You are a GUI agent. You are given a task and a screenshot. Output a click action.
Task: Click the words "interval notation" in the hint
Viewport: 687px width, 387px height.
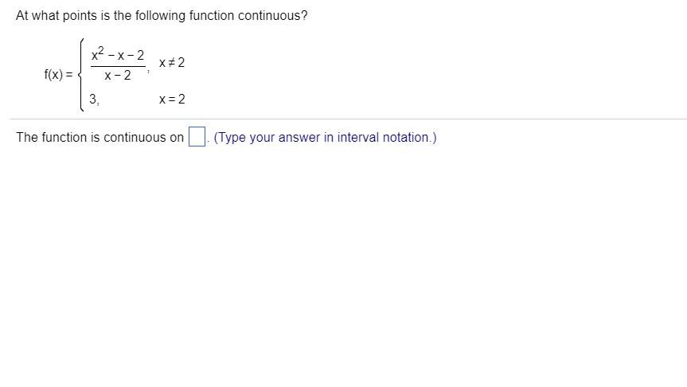coord(382,138)
